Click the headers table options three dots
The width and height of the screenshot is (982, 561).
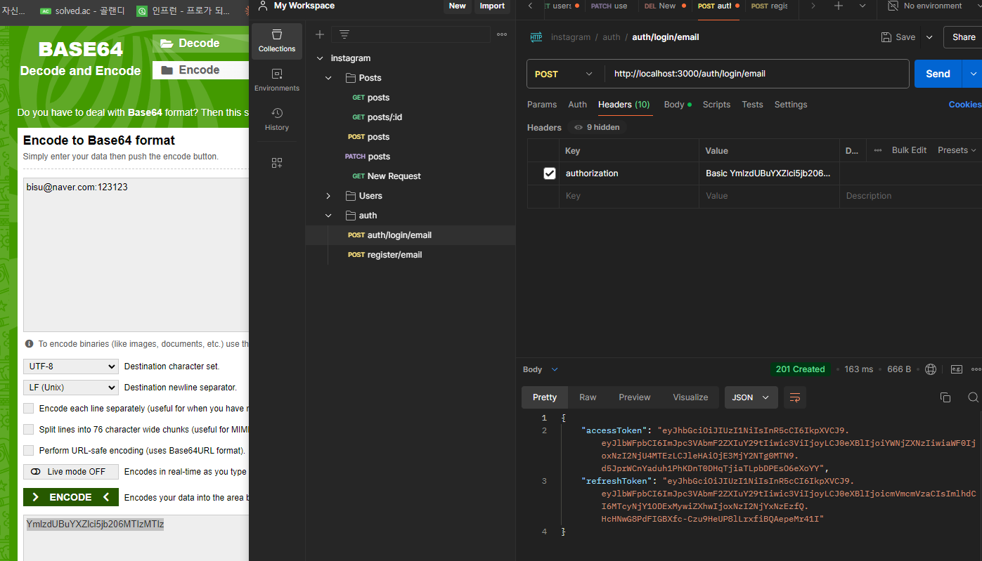878,150
